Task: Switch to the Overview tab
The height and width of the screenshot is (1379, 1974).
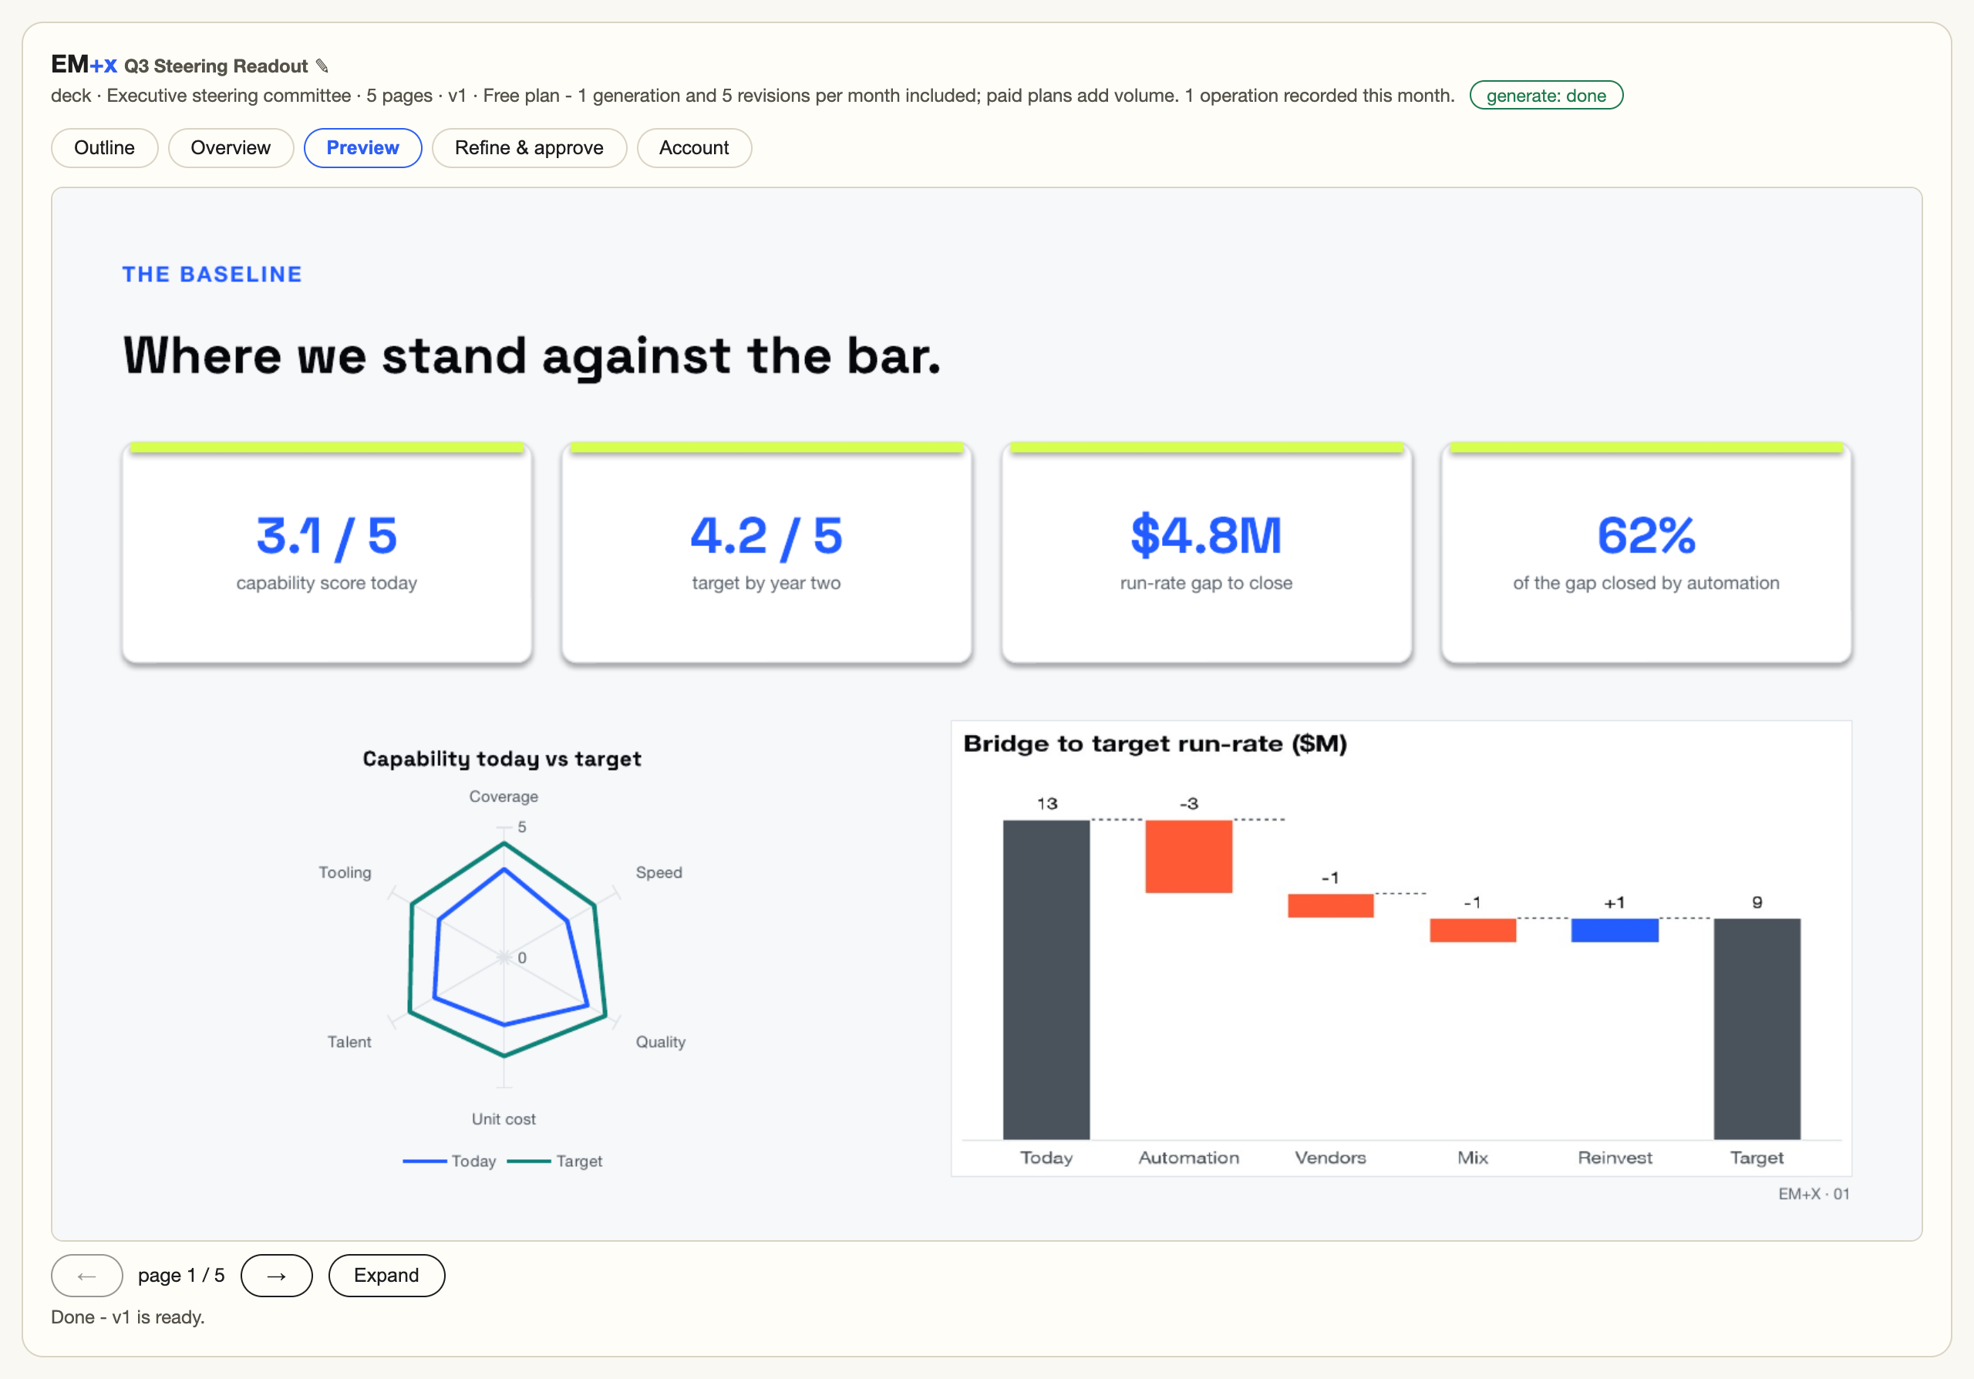Action: pos(231,148)
